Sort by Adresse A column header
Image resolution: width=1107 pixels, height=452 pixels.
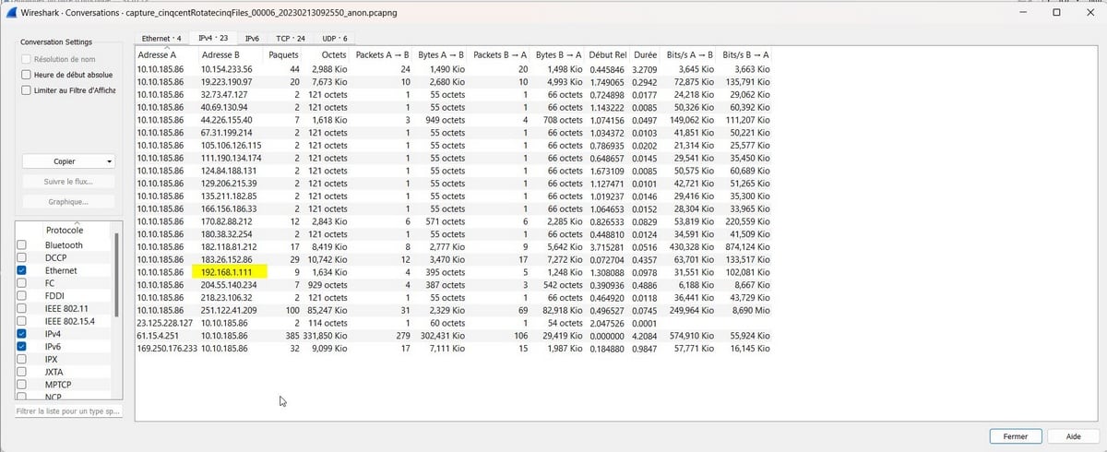click(x=166, y=55)
